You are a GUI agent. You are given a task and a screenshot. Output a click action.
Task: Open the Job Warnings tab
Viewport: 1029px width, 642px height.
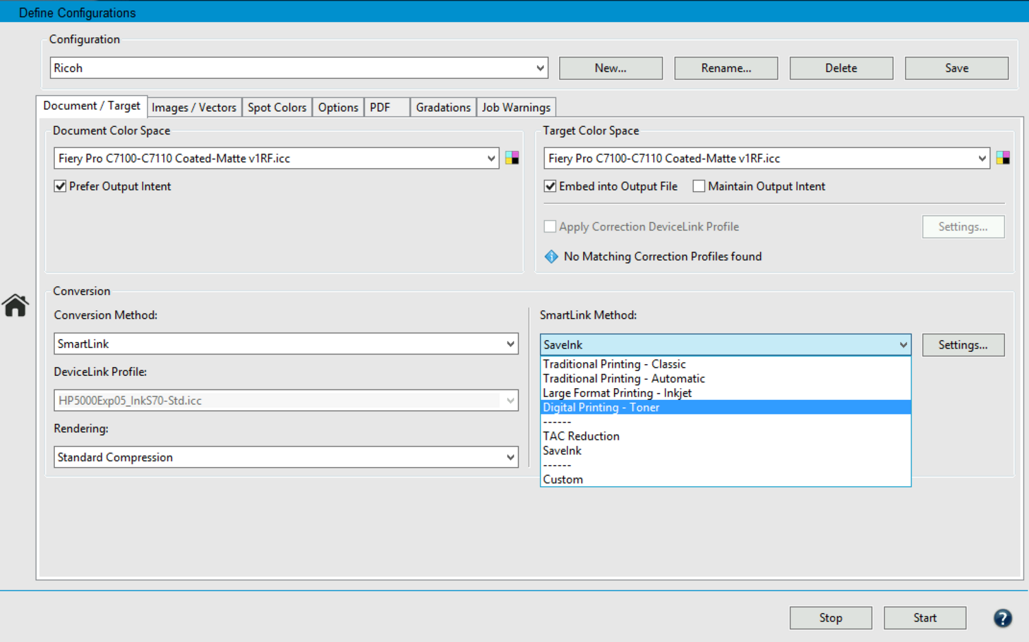(x=516, y=108)
